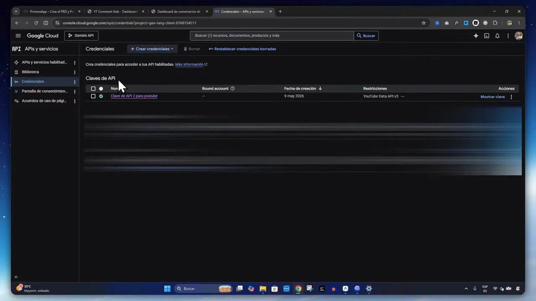This screenshot has width=536, height=301.
Task: Click the blue play extension icon
Action: (x=466, y=23)
